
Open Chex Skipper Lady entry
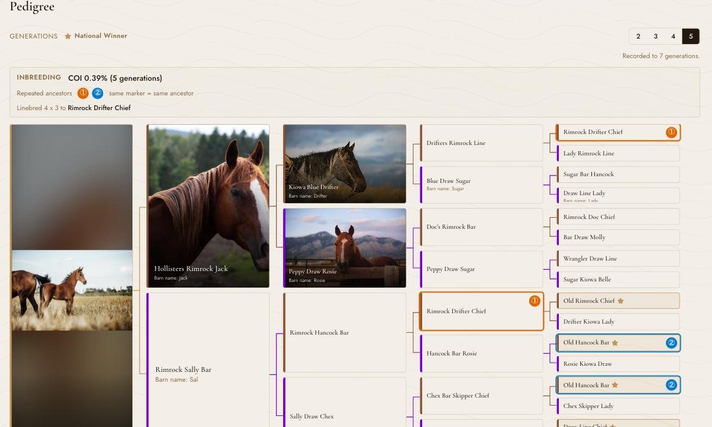point(618,406)
